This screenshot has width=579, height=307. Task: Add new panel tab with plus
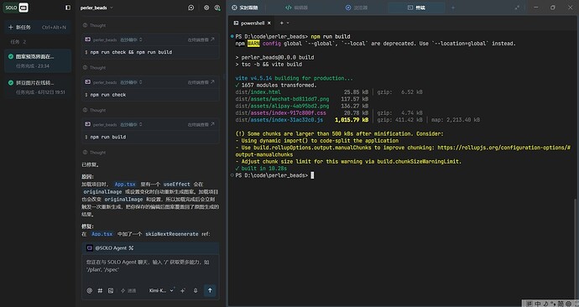click(453, 8)
